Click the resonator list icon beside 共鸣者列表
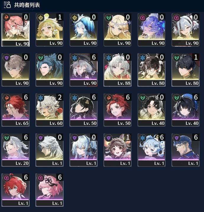Image resolution: width=204 pixels, height=212 pixels. [x=7, y=5]
